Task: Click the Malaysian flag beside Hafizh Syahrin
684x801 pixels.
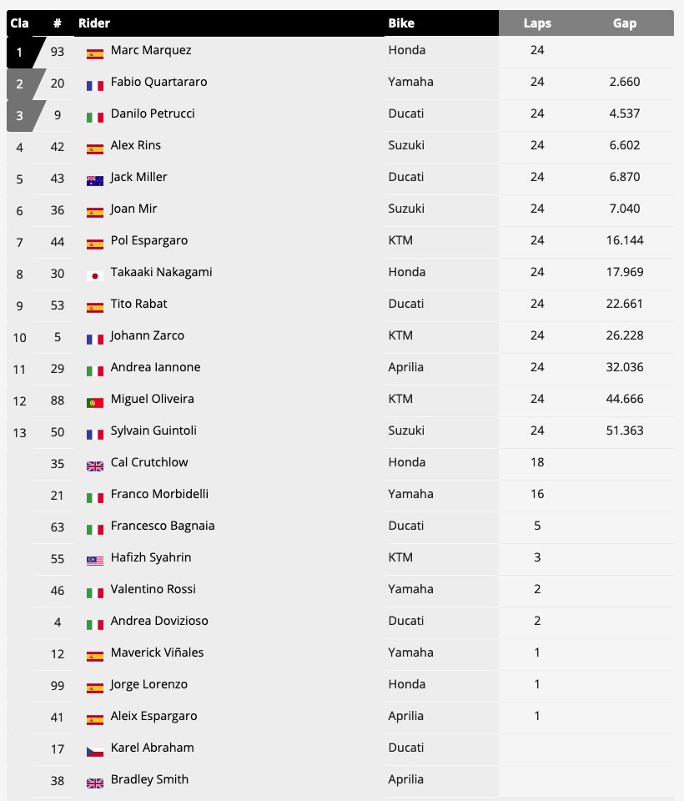Action: pyautogui.click(x=95, y=561)
